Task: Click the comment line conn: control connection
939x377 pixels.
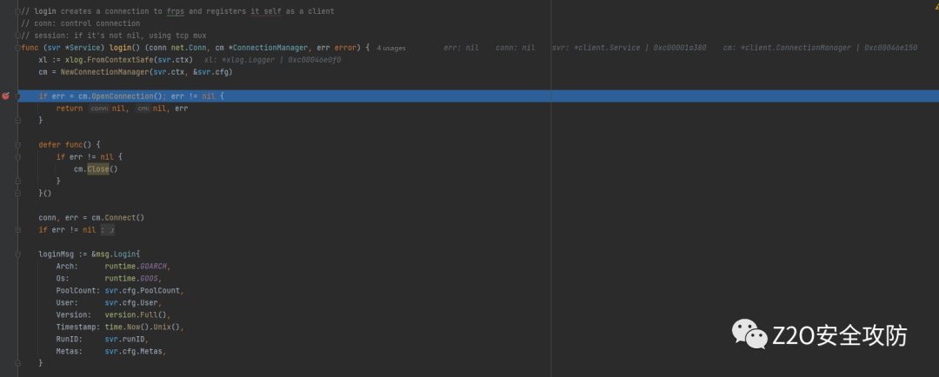Action: point(80,23)
